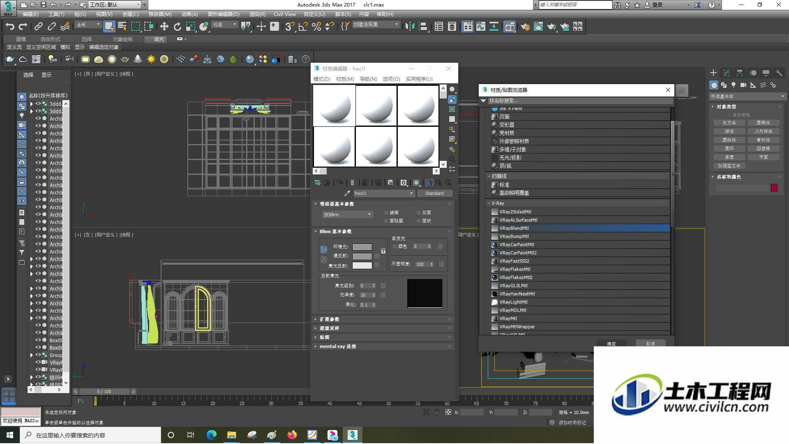Open the 标准基本体 category dropdown
Image resolution: width=789 pixels, height=444 pixels.
tap(747, 97)
